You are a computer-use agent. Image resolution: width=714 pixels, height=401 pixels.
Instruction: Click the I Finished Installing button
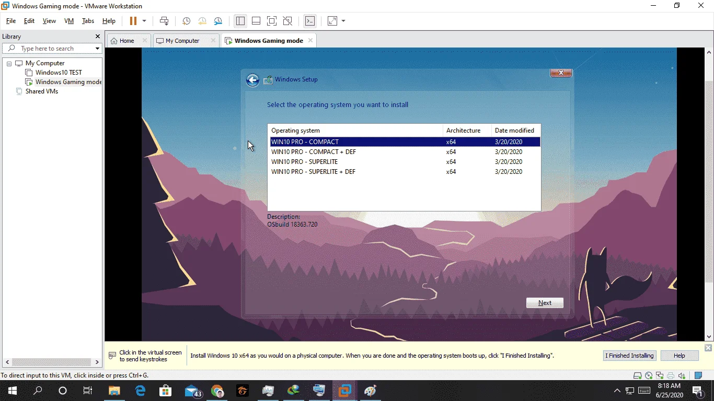pyautogui.click(x=629, y=356)
